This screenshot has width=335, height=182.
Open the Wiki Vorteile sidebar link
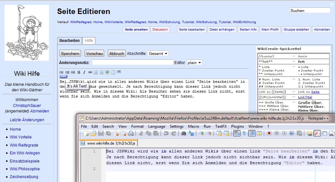[x=21, y=137]
